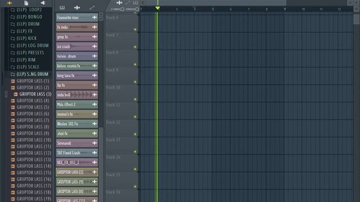
Task: Click the left arrow of playlist horizontal scrollbar
Action: coord(143,3)
